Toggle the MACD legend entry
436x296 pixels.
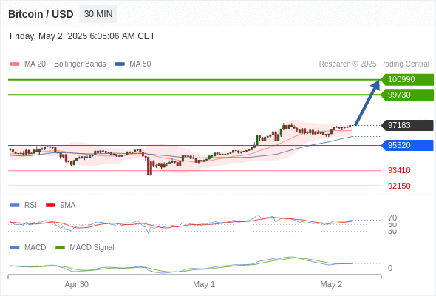coord(28,247)
